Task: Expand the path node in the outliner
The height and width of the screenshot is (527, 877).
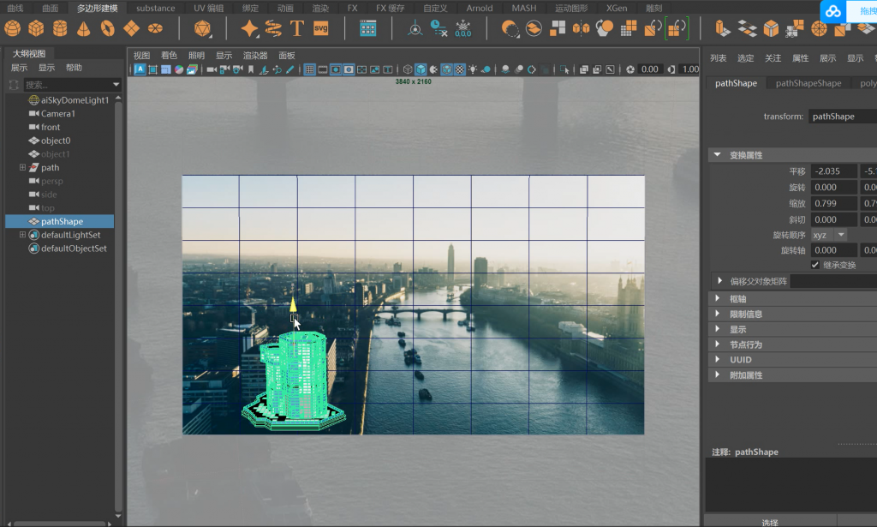Action: (22, 167)
